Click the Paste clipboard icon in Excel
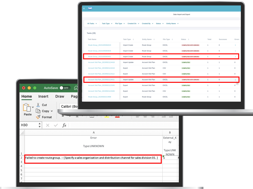 (27, 107)
